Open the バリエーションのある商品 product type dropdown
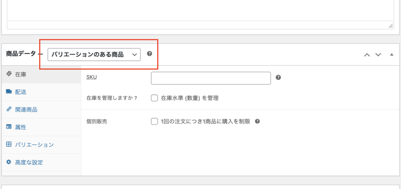Screen dimensions: 401x189 pos(94,55)
